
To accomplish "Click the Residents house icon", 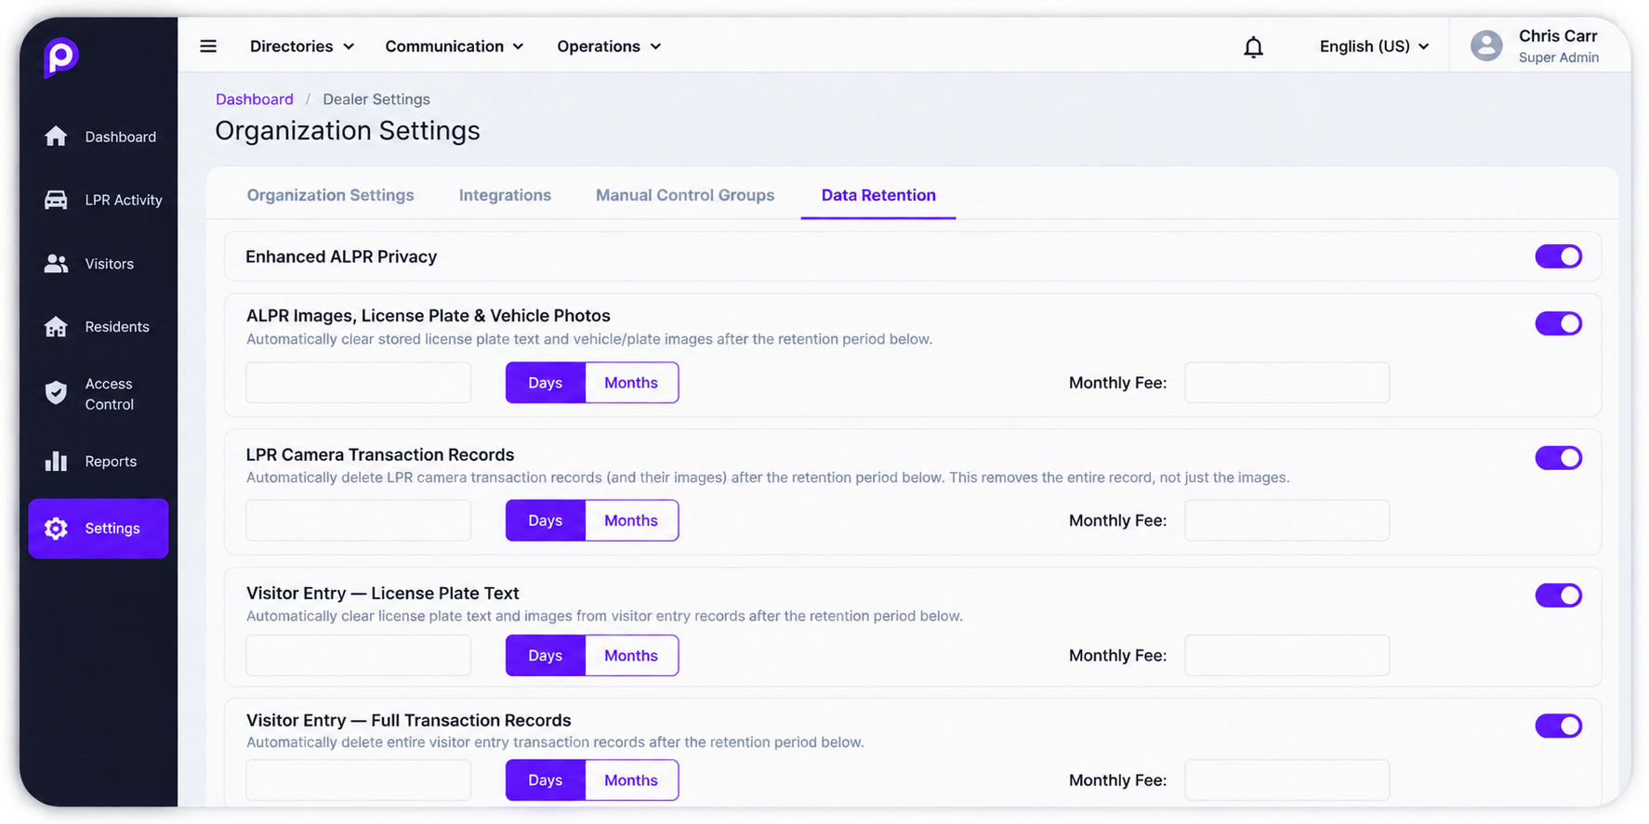I will (x=56, y=327).
